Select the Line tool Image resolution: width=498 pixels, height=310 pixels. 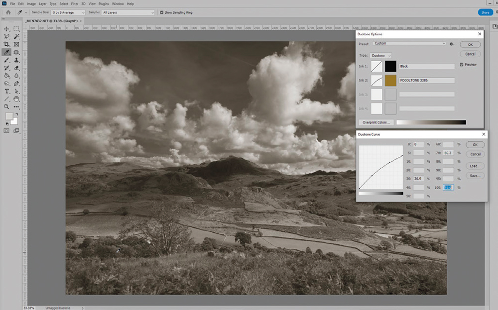6,99
